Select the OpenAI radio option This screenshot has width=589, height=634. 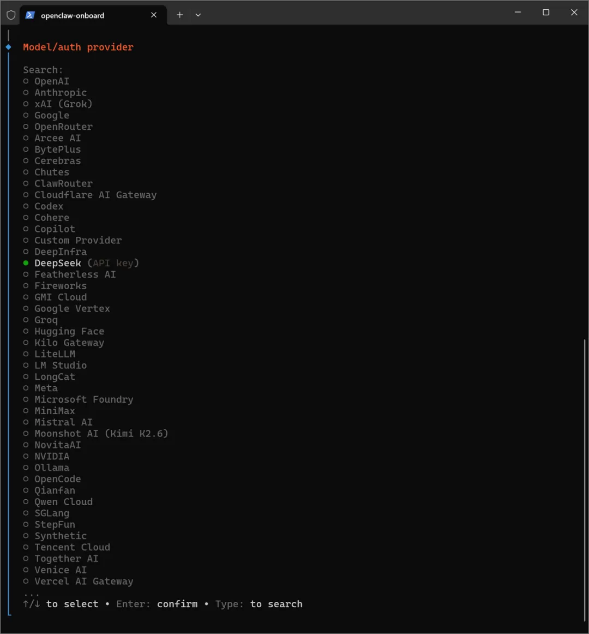point(46,81)
